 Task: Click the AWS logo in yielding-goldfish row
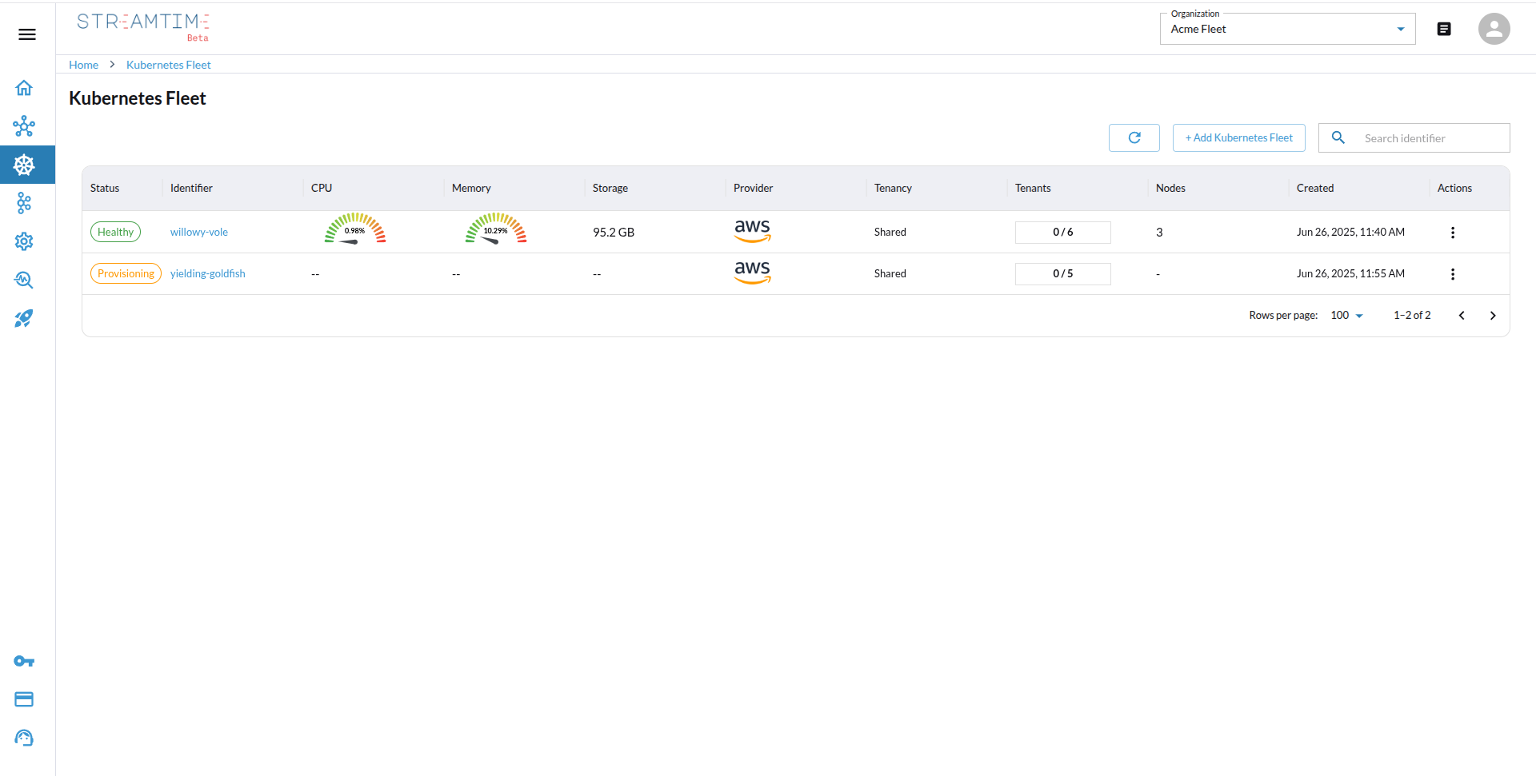[x=753, y=273]
